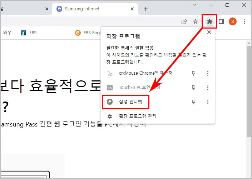Pin the TouchEn PC보안 extension

point(193,88)
